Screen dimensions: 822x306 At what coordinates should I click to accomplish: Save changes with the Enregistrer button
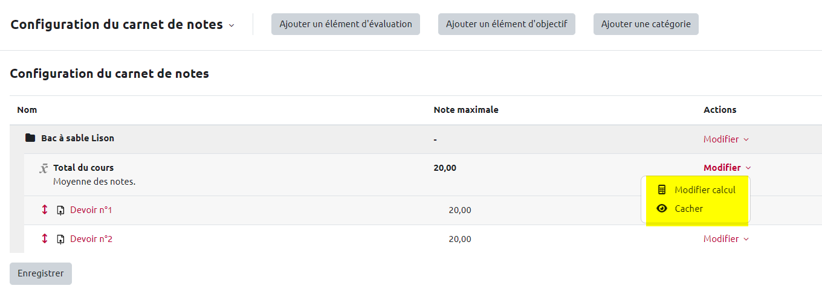coord(40,273)
